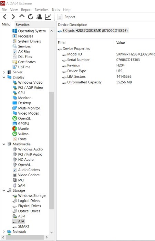155x241 pixels.
Task: Collapse the Display tree node
Action: 4,77
